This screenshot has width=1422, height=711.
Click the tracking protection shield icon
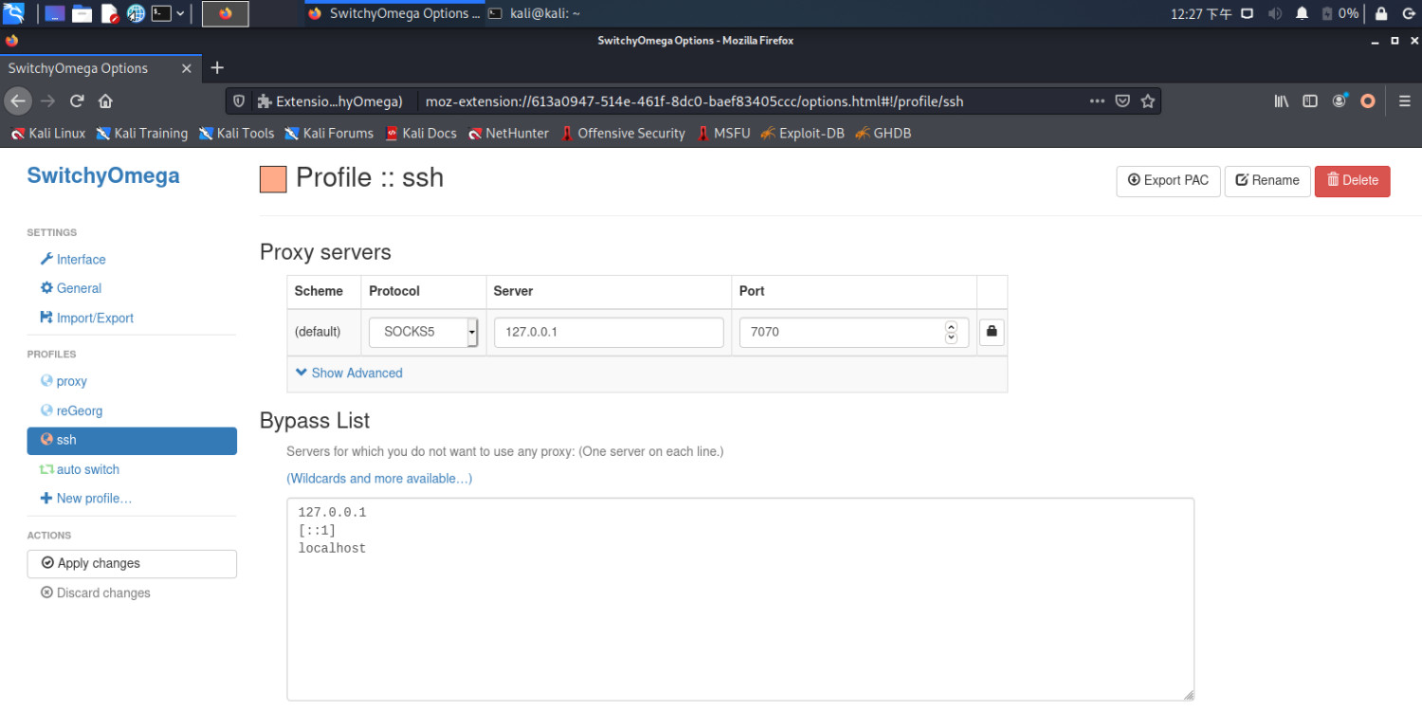click(x=239, y=100)
